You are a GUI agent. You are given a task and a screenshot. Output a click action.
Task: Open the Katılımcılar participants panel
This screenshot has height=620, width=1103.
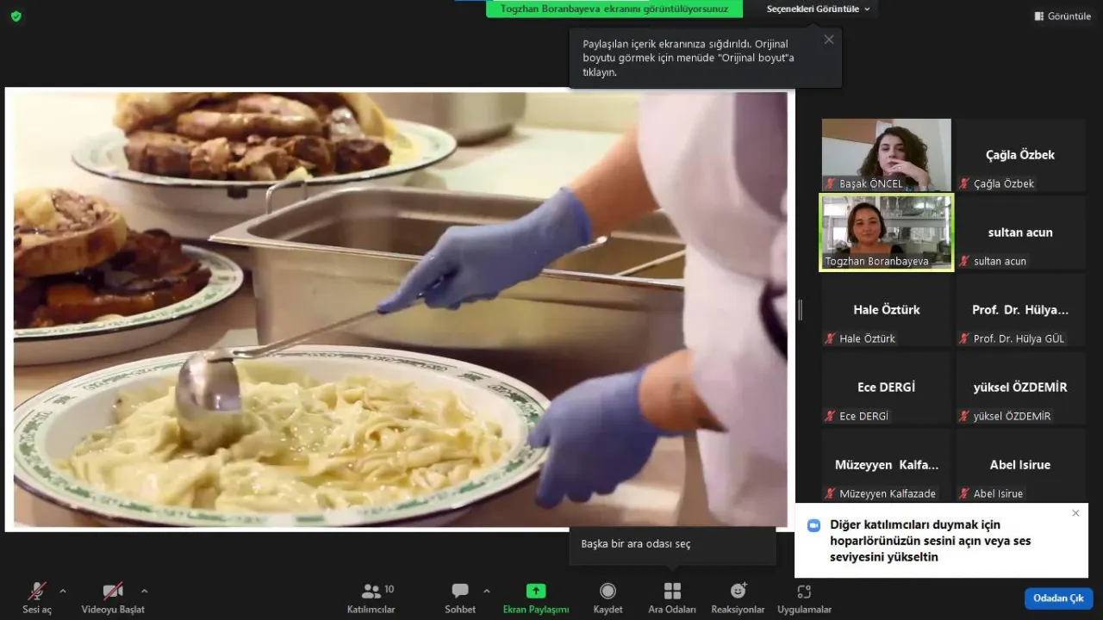pos(371,598)
